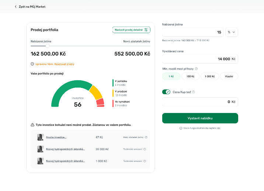Screen dimensions: 264x191
Task: Choose the Vlastní bid difference option
Action: click(229, 76)
